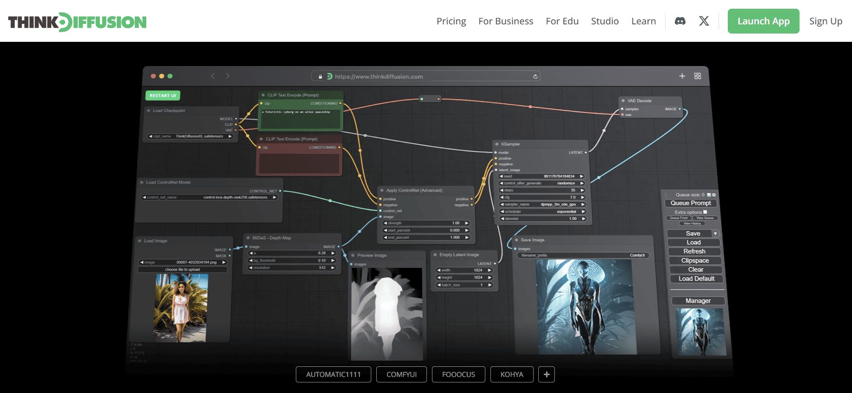The height and width of the screenshot is (393, 852).
Task: Click the ThinkDiffusion logo
Action: (77, 22)
